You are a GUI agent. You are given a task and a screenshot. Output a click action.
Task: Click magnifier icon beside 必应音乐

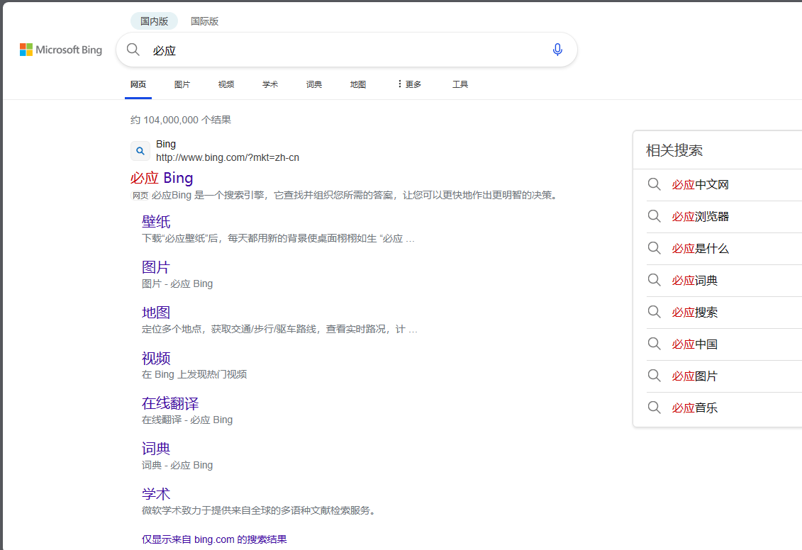655,408
